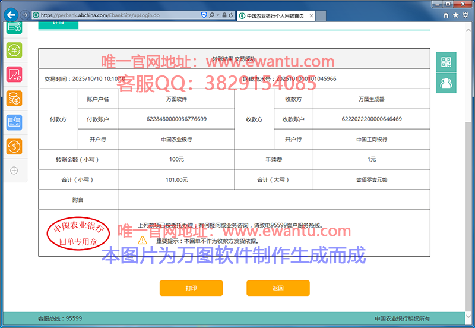Click the 手续费 label cell

274,159
